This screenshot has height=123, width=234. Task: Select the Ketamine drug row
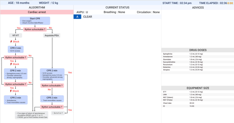click(198, 67)
